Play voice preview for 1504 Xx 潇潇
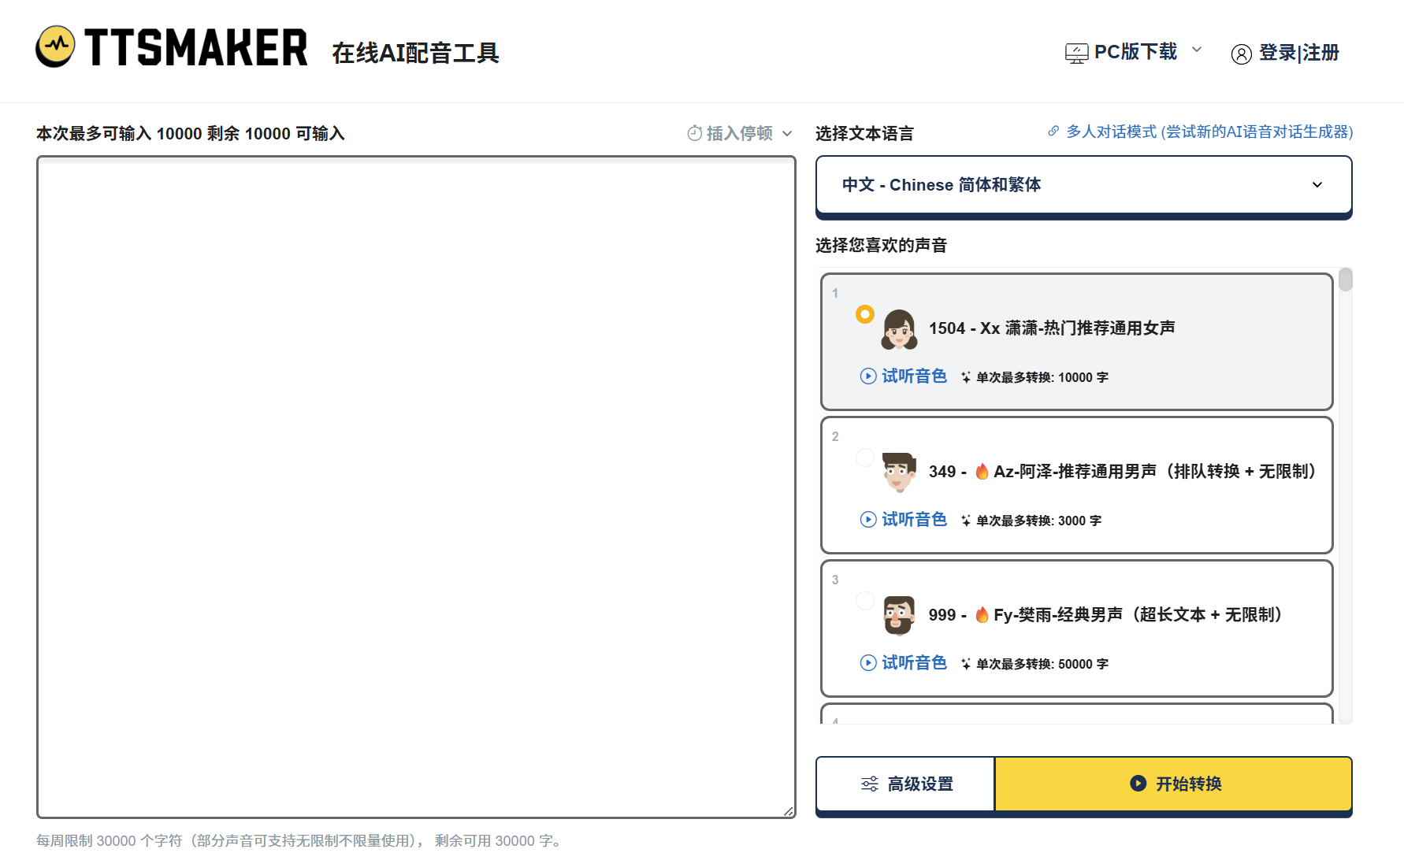 tap(867, 376)
